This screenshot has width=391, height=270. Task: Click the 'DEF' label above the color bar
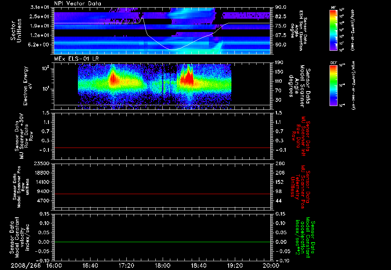coord(333,63)
